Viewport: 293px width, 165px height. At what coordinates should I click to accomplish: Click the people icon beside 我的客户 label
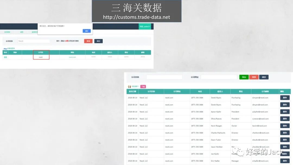[x=129, y=86]
